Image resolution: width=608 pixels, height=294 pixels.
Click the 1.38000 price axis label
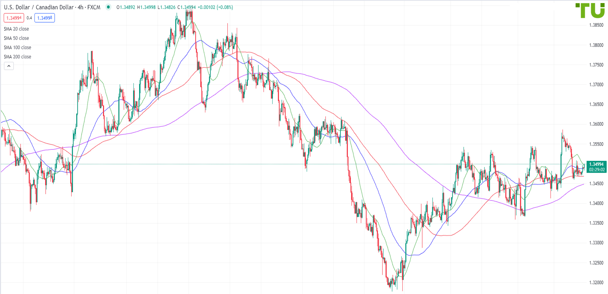pyautogui.click(x=596, y=45)
